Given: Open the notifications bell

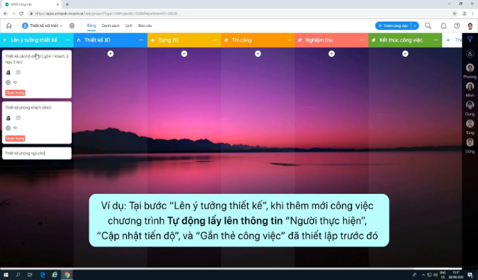Looking at the screenshot, I should tap(444, 26).
